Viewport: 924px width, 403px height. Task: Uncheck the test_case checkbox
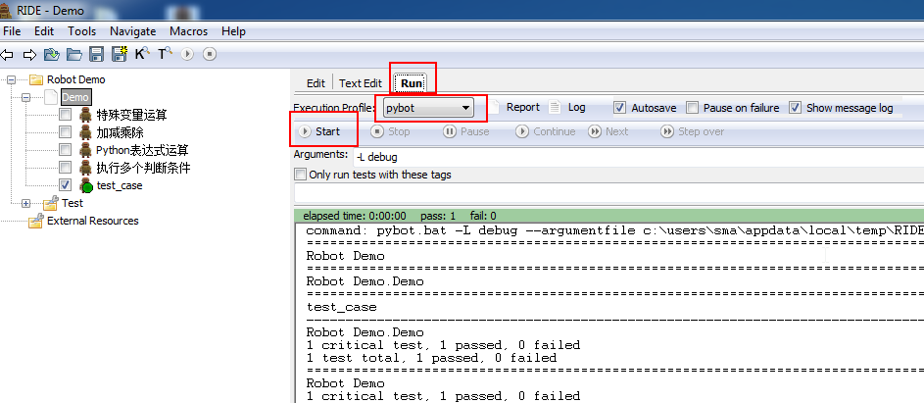(66, 185)
